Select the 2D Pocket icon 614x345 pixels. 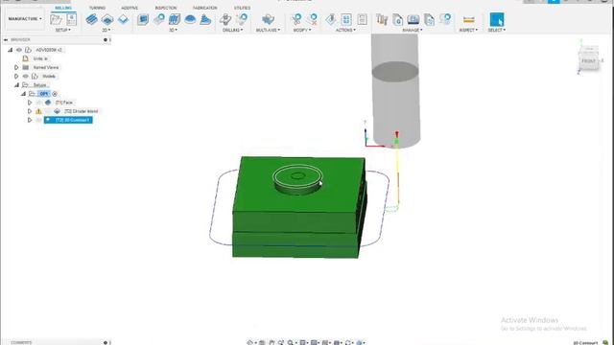(107, 19)
